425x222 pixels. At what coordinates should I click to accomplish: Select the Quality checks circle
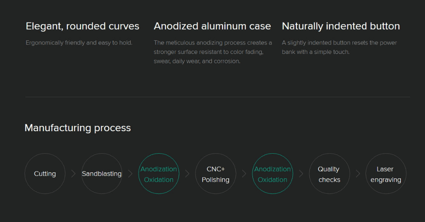click(x=329, y=174)
